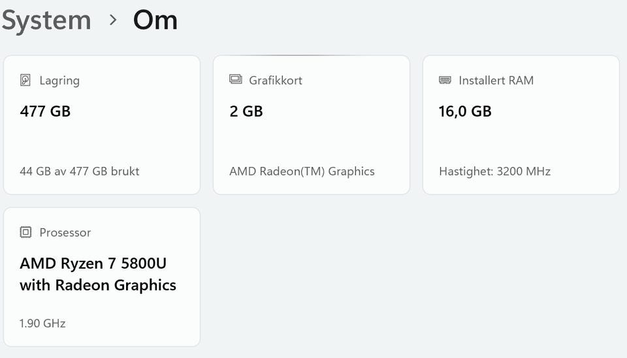Image resolution: width=627 pixels, height=358 pixels.
Task: Select the 2 GB graphics memory value
Action: click(246, 111)
